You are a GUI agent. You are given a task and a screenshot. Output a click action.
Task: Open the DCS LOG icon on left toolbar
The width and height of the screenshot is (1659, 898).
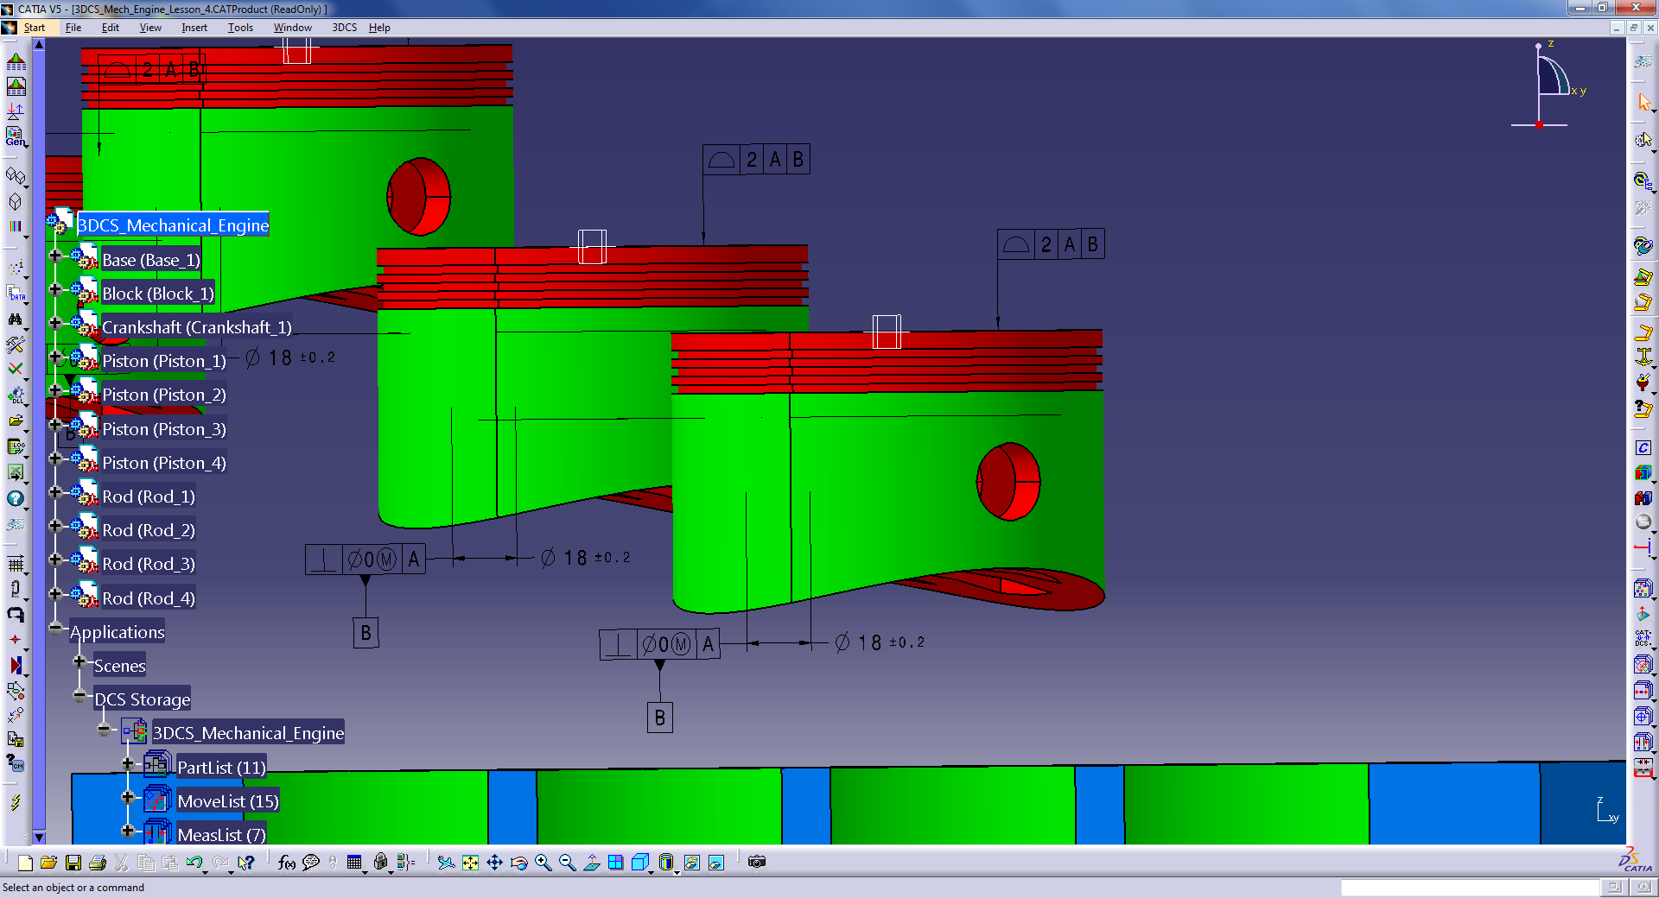pos(13,446)
